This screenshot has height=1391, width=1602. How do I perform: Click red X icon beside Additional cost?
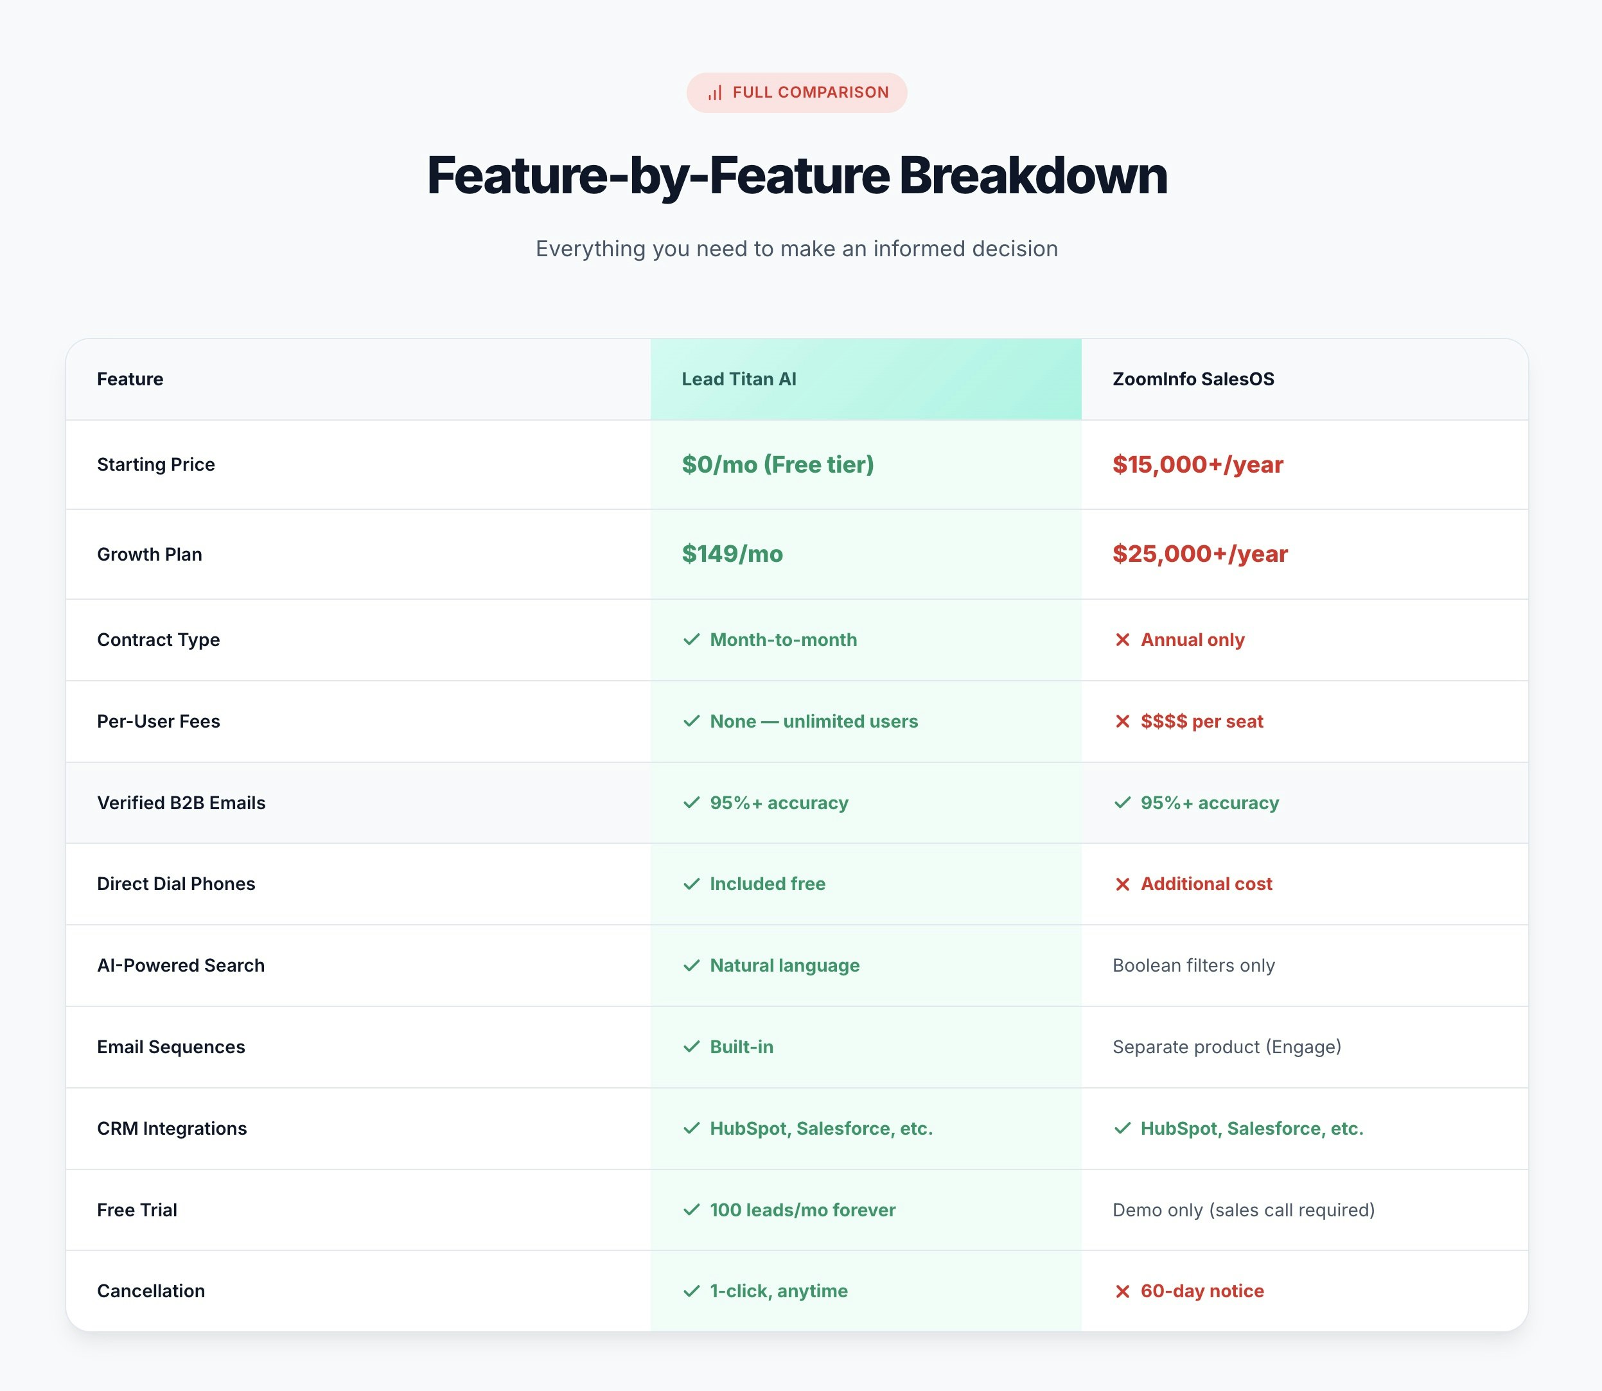click(x=1122, y=884)
